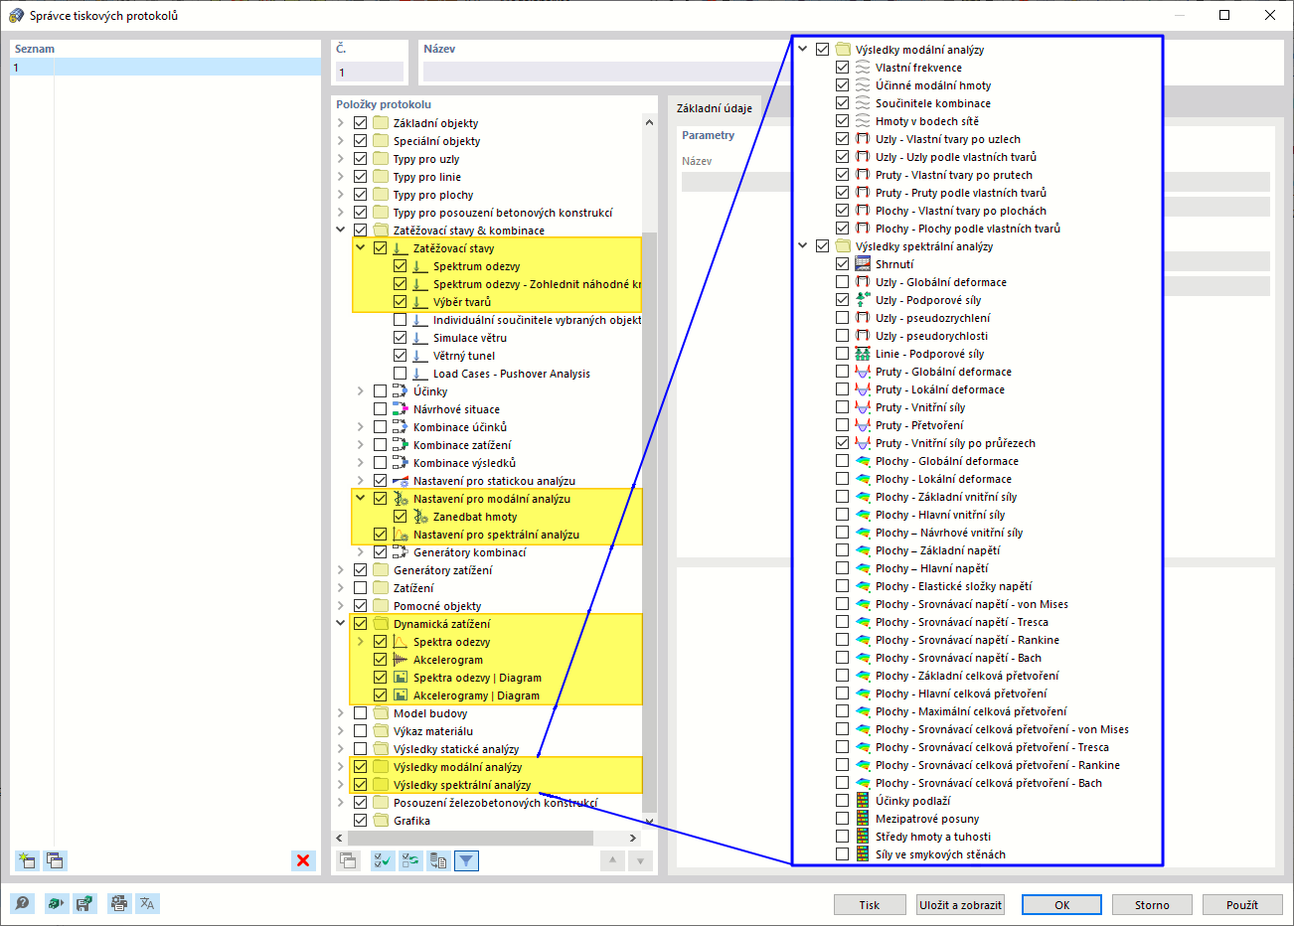Collapse the Nastavení pro modální analýzu node

pos(361,499)
